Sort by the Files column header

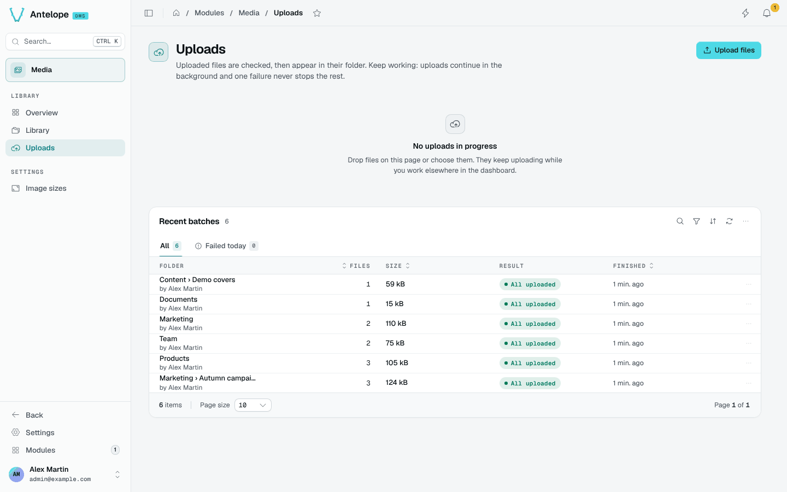point(356,266)
